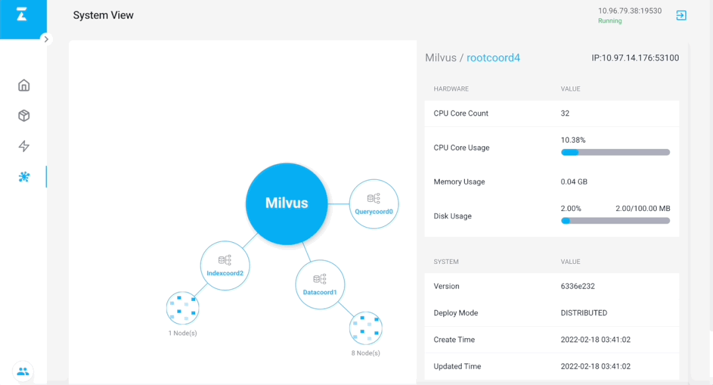Select the Querycoord0 node

point(374,204)
